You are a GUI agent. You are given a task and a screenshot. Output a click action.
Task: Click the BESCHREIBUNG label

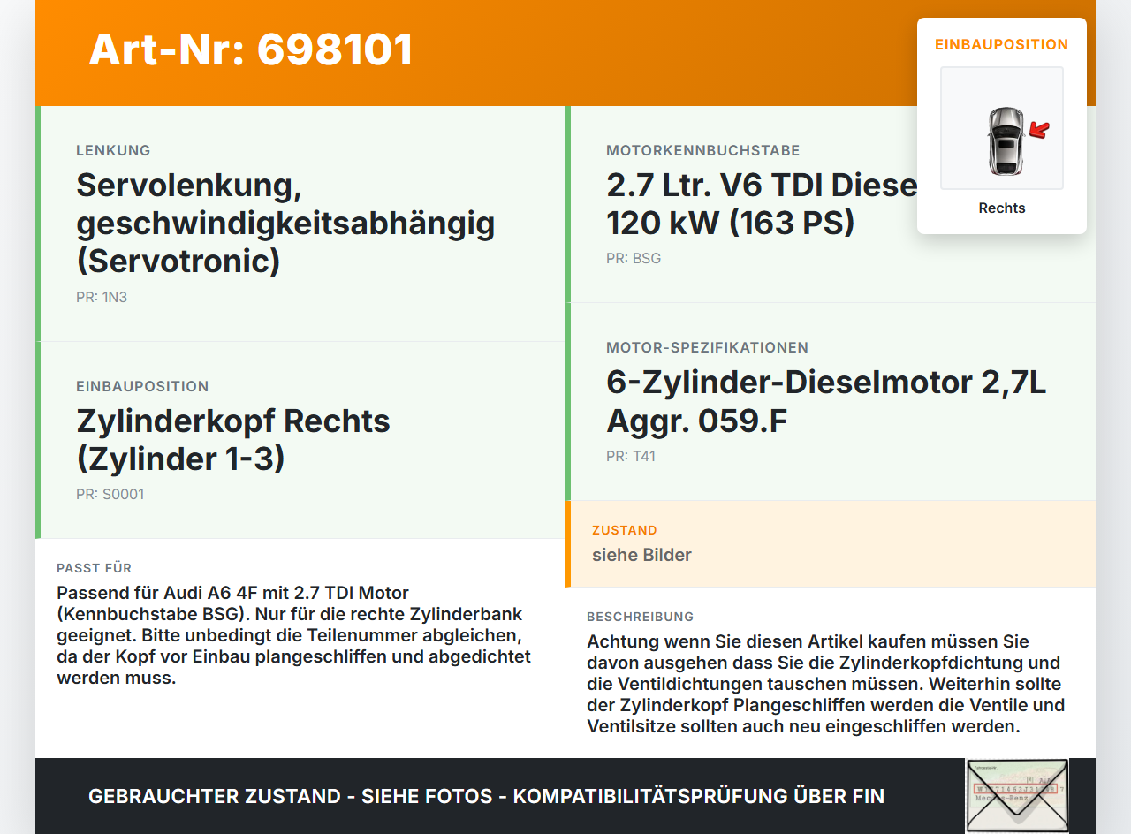point(641,617)
